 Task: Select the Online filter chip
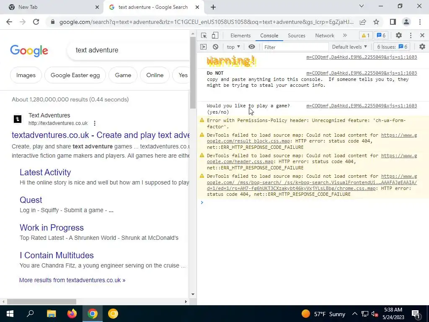(155, 75)
